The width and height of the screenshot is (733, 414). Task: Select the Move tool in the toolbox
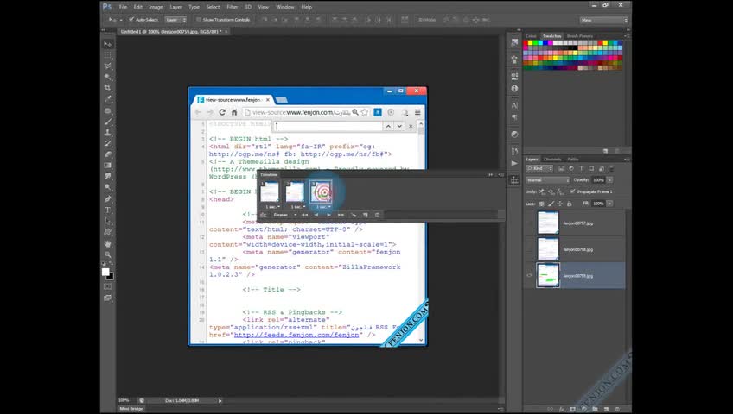(x=108, y=44)
